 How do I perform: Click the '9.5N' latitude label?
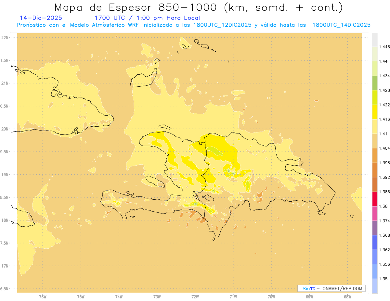(x=5, y=152)
